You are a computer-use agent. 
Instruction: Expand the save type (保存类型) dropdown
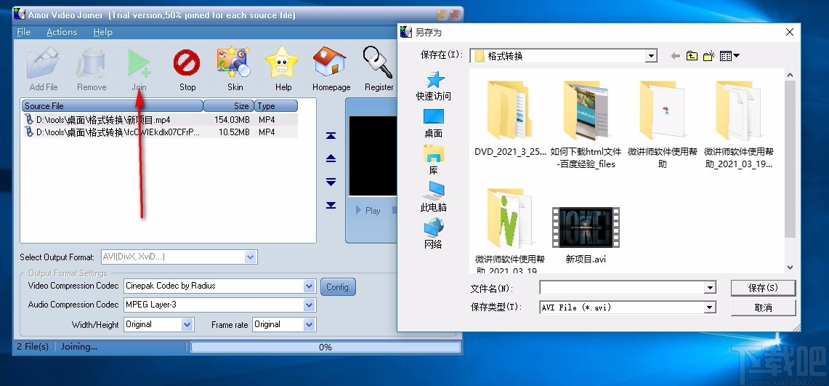[x=710, y=307]
